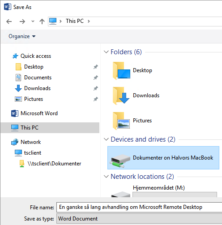
Task: Collapse the Network locations group
Action: pos(106,177)
